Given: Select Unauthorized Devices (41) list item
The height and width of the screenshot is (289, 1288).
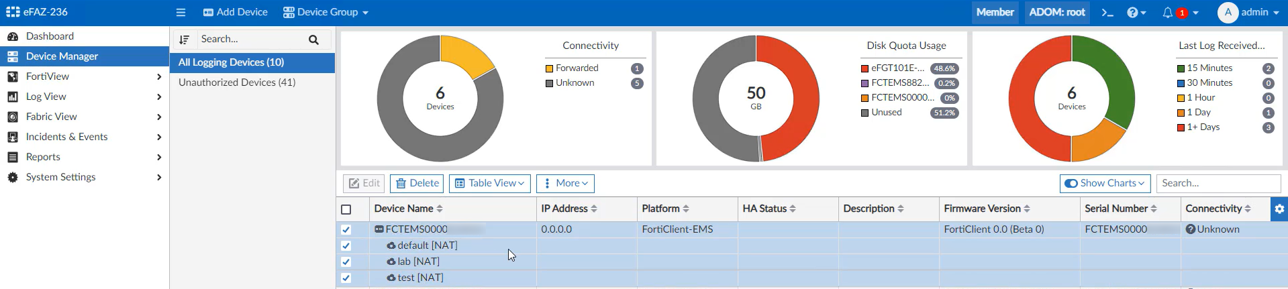Looking at the screenshot, I should 237,82.
